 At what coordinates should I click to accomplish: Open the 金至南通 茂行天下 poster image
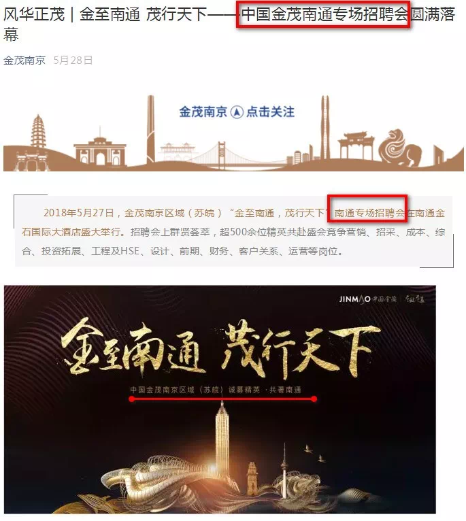pyautogui.click(x=220, y=399)
